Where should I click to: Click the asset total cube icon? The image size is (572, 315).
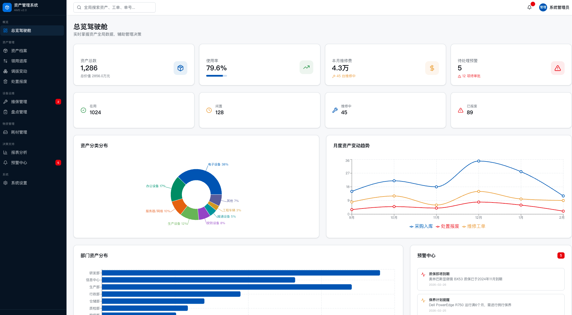click(x=180, y=68)
